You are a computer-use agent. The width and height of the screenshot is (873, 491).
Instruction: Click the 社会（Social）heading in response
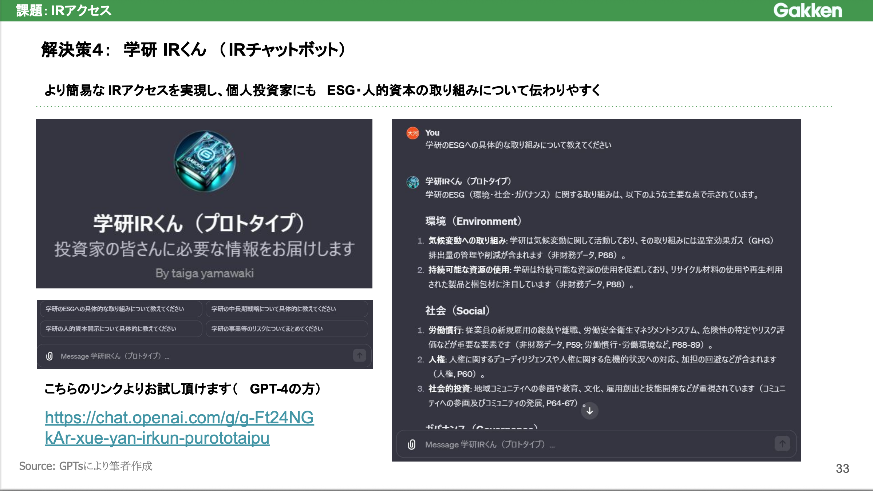point(458,311)
